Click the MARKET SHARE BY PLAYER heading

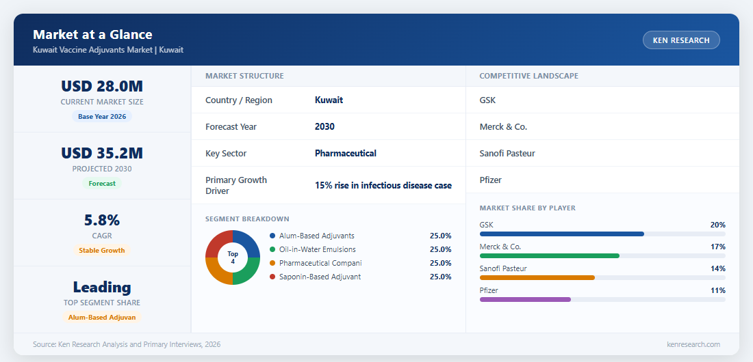pos(528,208)
